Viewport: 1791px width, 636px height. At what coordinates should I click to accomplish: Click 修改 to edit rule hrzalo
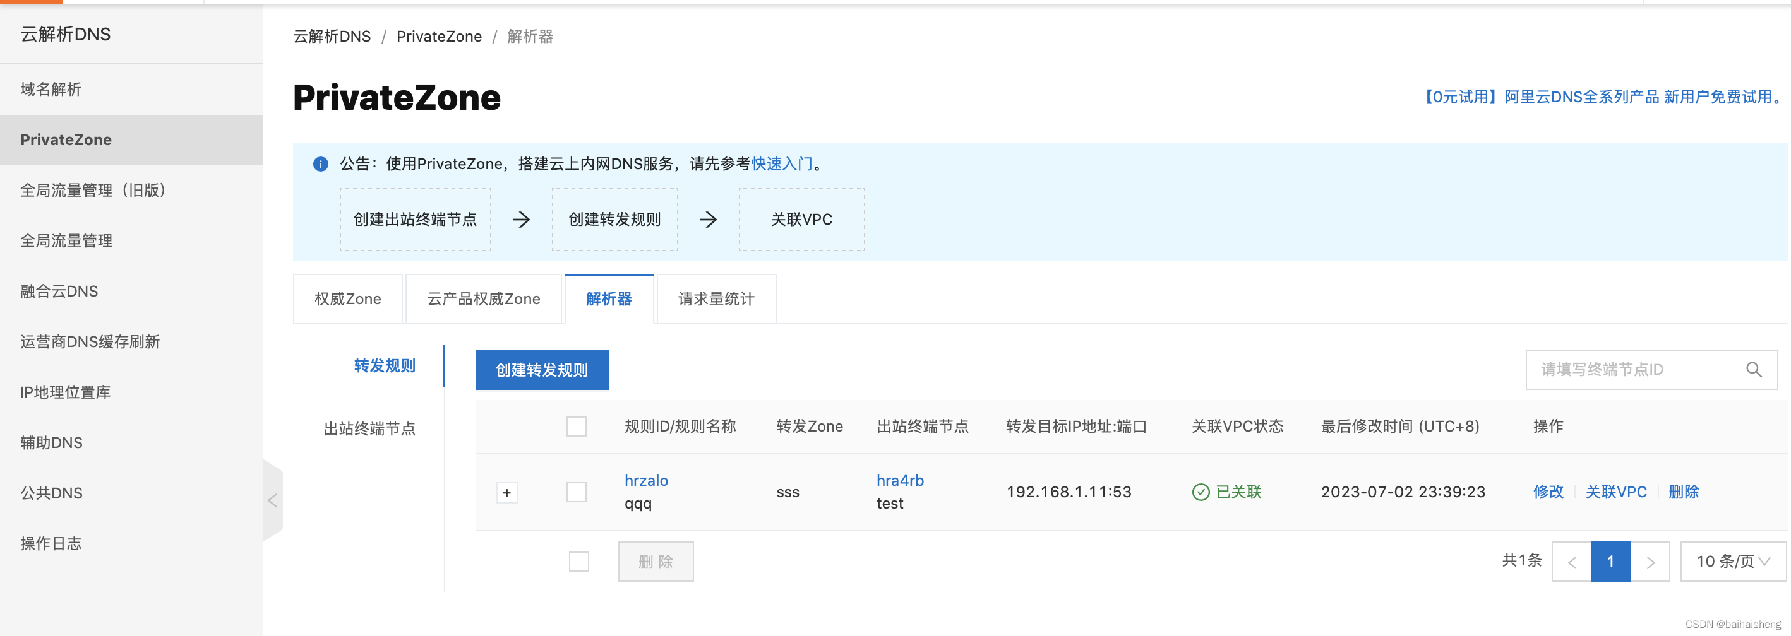point(1548,492)
